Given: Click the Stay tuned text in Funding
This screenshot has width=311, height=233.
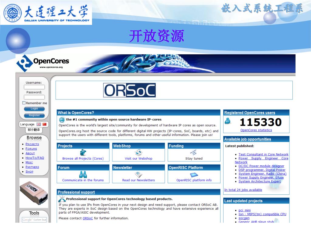Looking at the screenshot, I should coord(194,158).
